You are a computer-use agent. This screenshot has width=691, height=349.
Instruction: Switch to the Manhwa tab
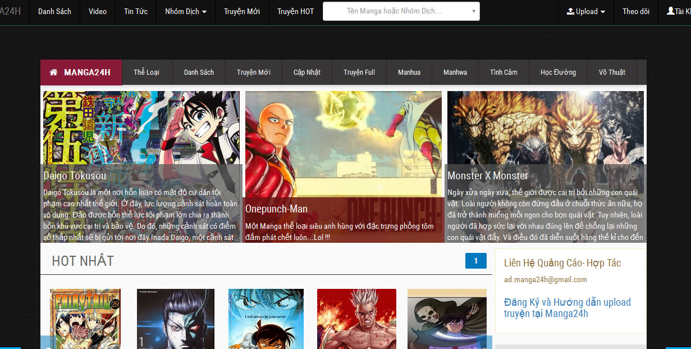[455, 72]
